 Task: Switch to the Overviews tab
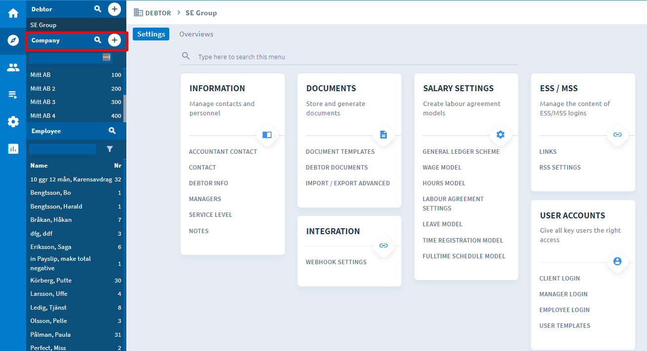tap(196, 34)
